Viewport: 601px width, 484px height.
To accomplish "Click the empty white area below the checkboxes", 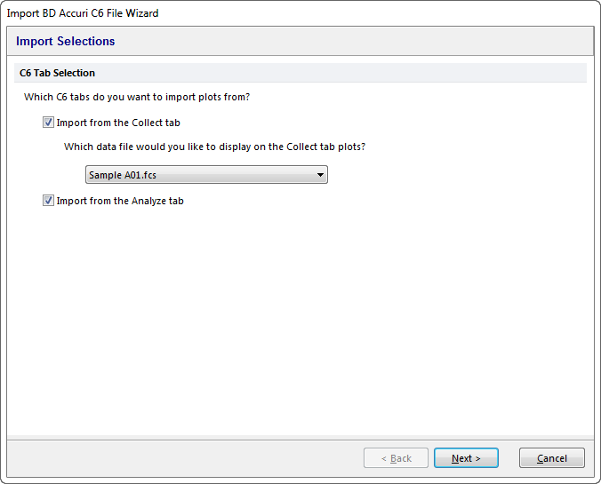I will (300, 320).
